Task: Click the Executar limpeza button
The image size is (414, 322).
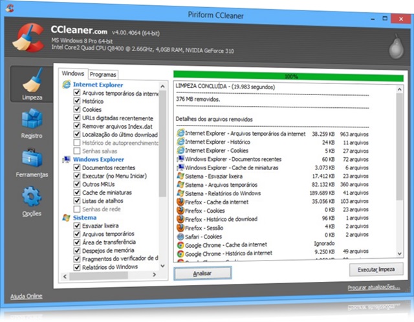Action: pos(376,270)
